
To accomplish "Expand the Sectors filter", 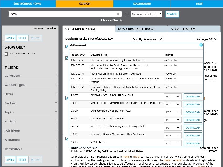I will [56, 102].
